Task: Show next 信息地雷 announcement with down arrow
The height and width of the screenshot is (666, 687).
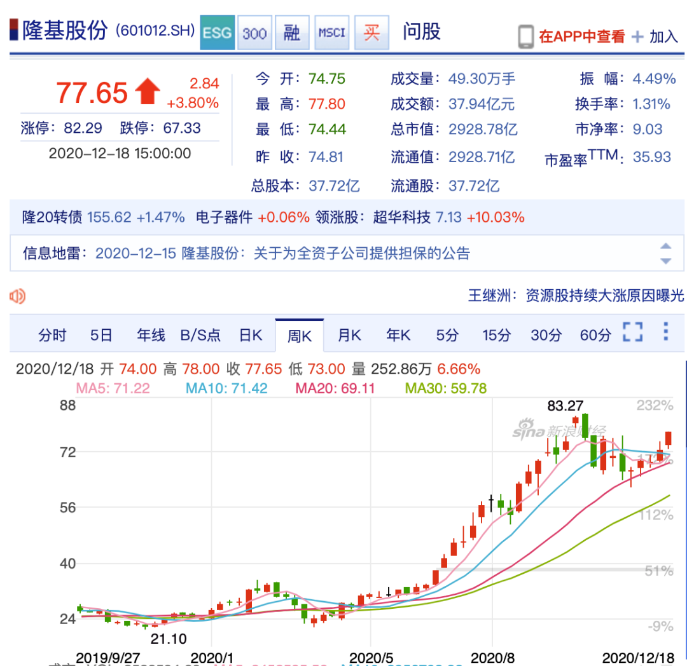Action: pyautogui.click(x=665, y=261)
